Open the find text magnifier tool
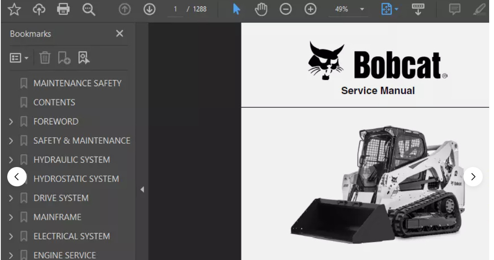The height and width of the screenshot is (260, 494). click(x=89, y=9)
